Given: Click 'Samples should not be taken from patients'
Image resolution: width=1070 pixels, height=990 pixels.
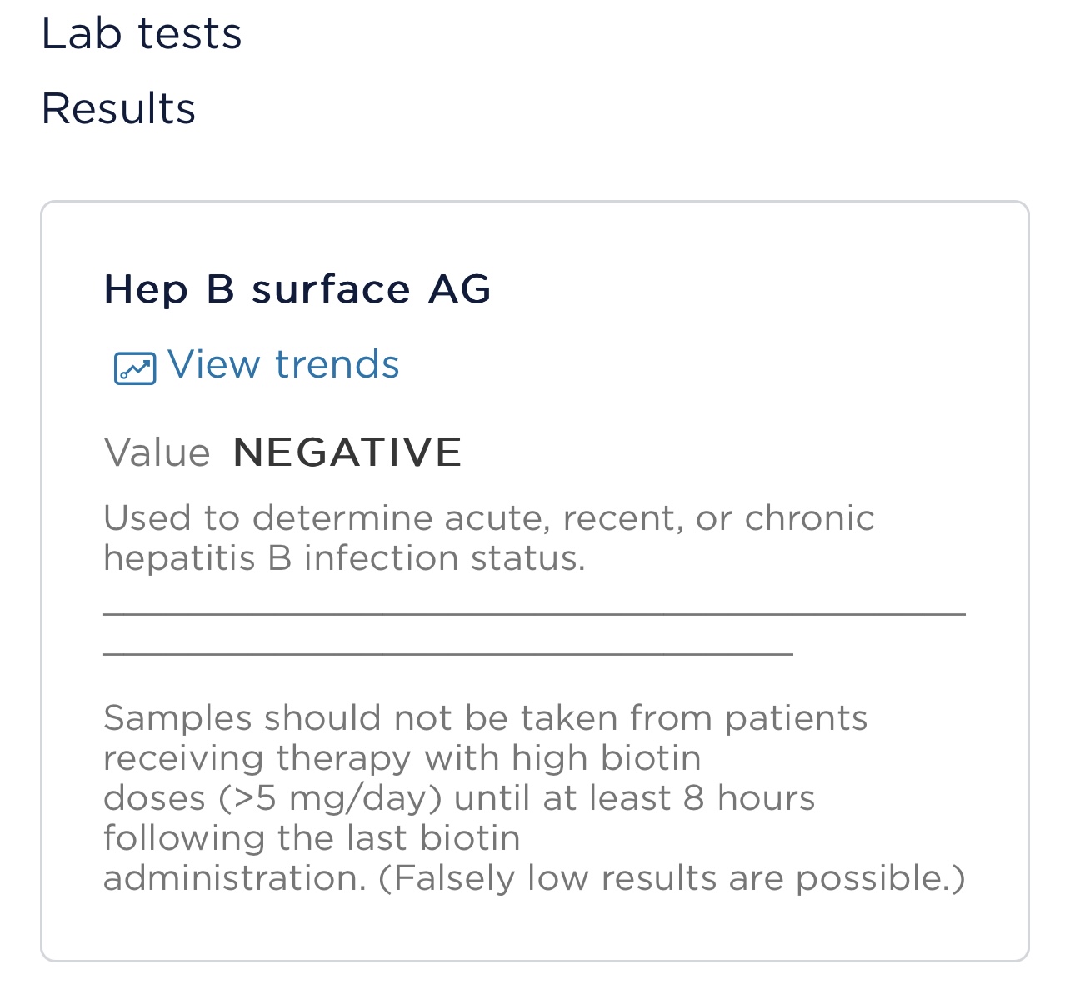Looking at the screenshot, I should pyautogui.click(x=486, y=718).
